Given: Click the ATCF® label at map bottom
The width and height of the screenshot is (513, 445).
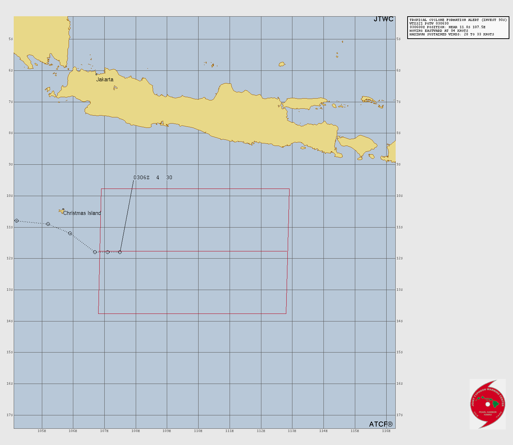Looking at the screenshot, I should tap(381, 424).
